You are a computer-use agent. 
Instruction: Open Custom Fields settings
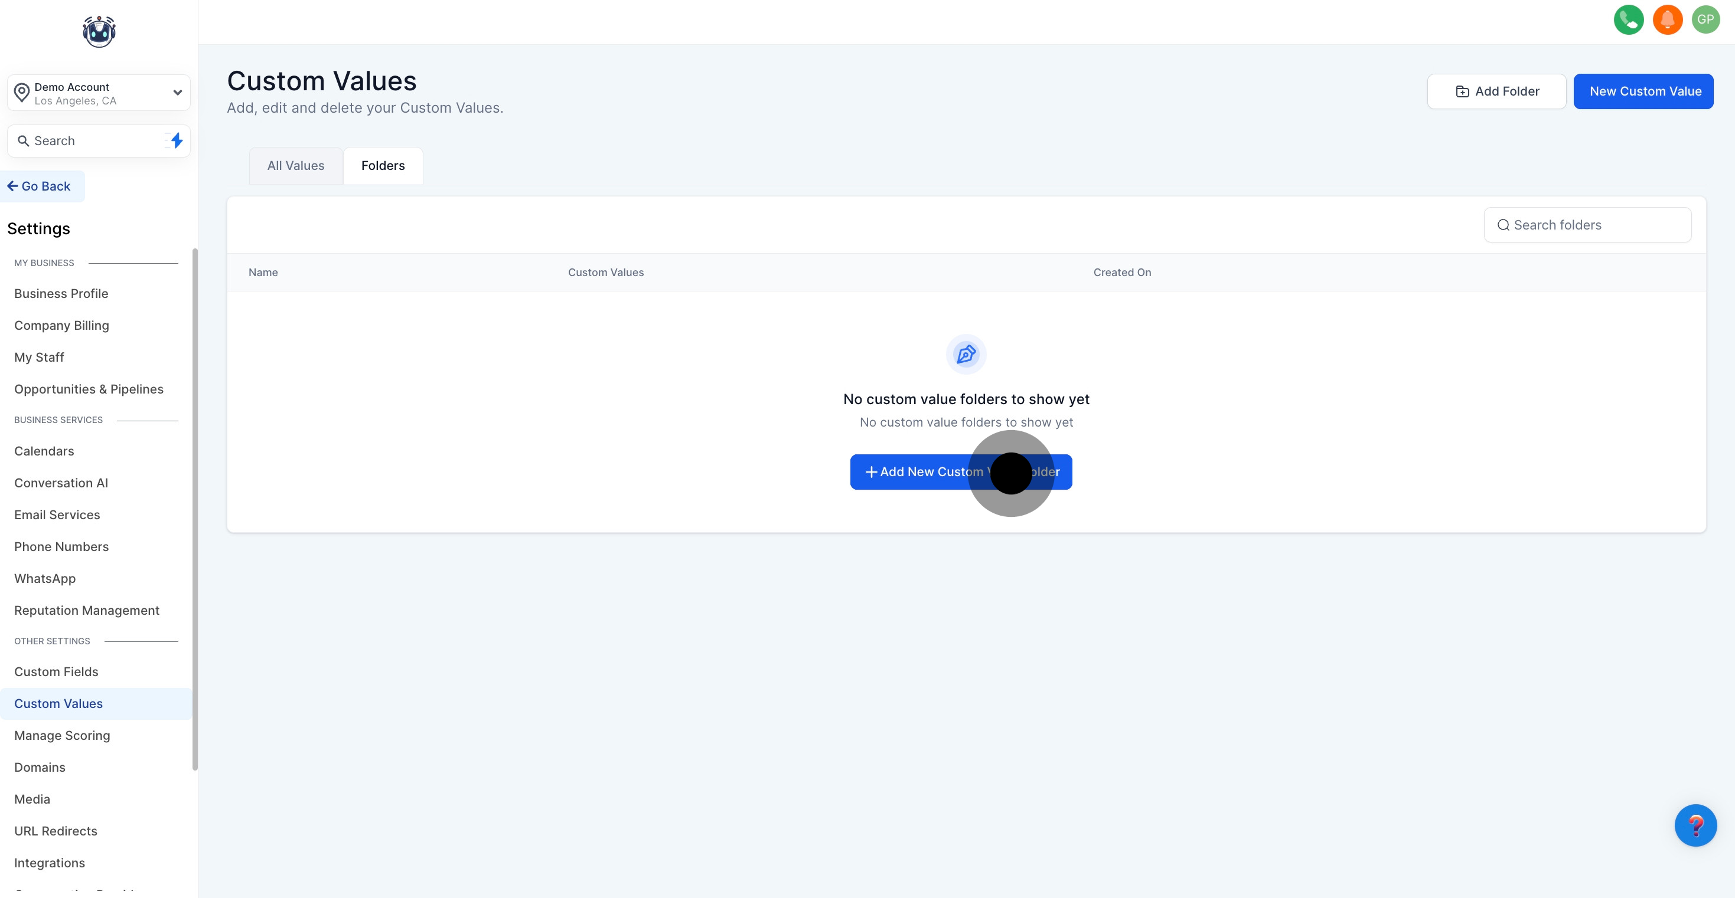tap(56, 672)
